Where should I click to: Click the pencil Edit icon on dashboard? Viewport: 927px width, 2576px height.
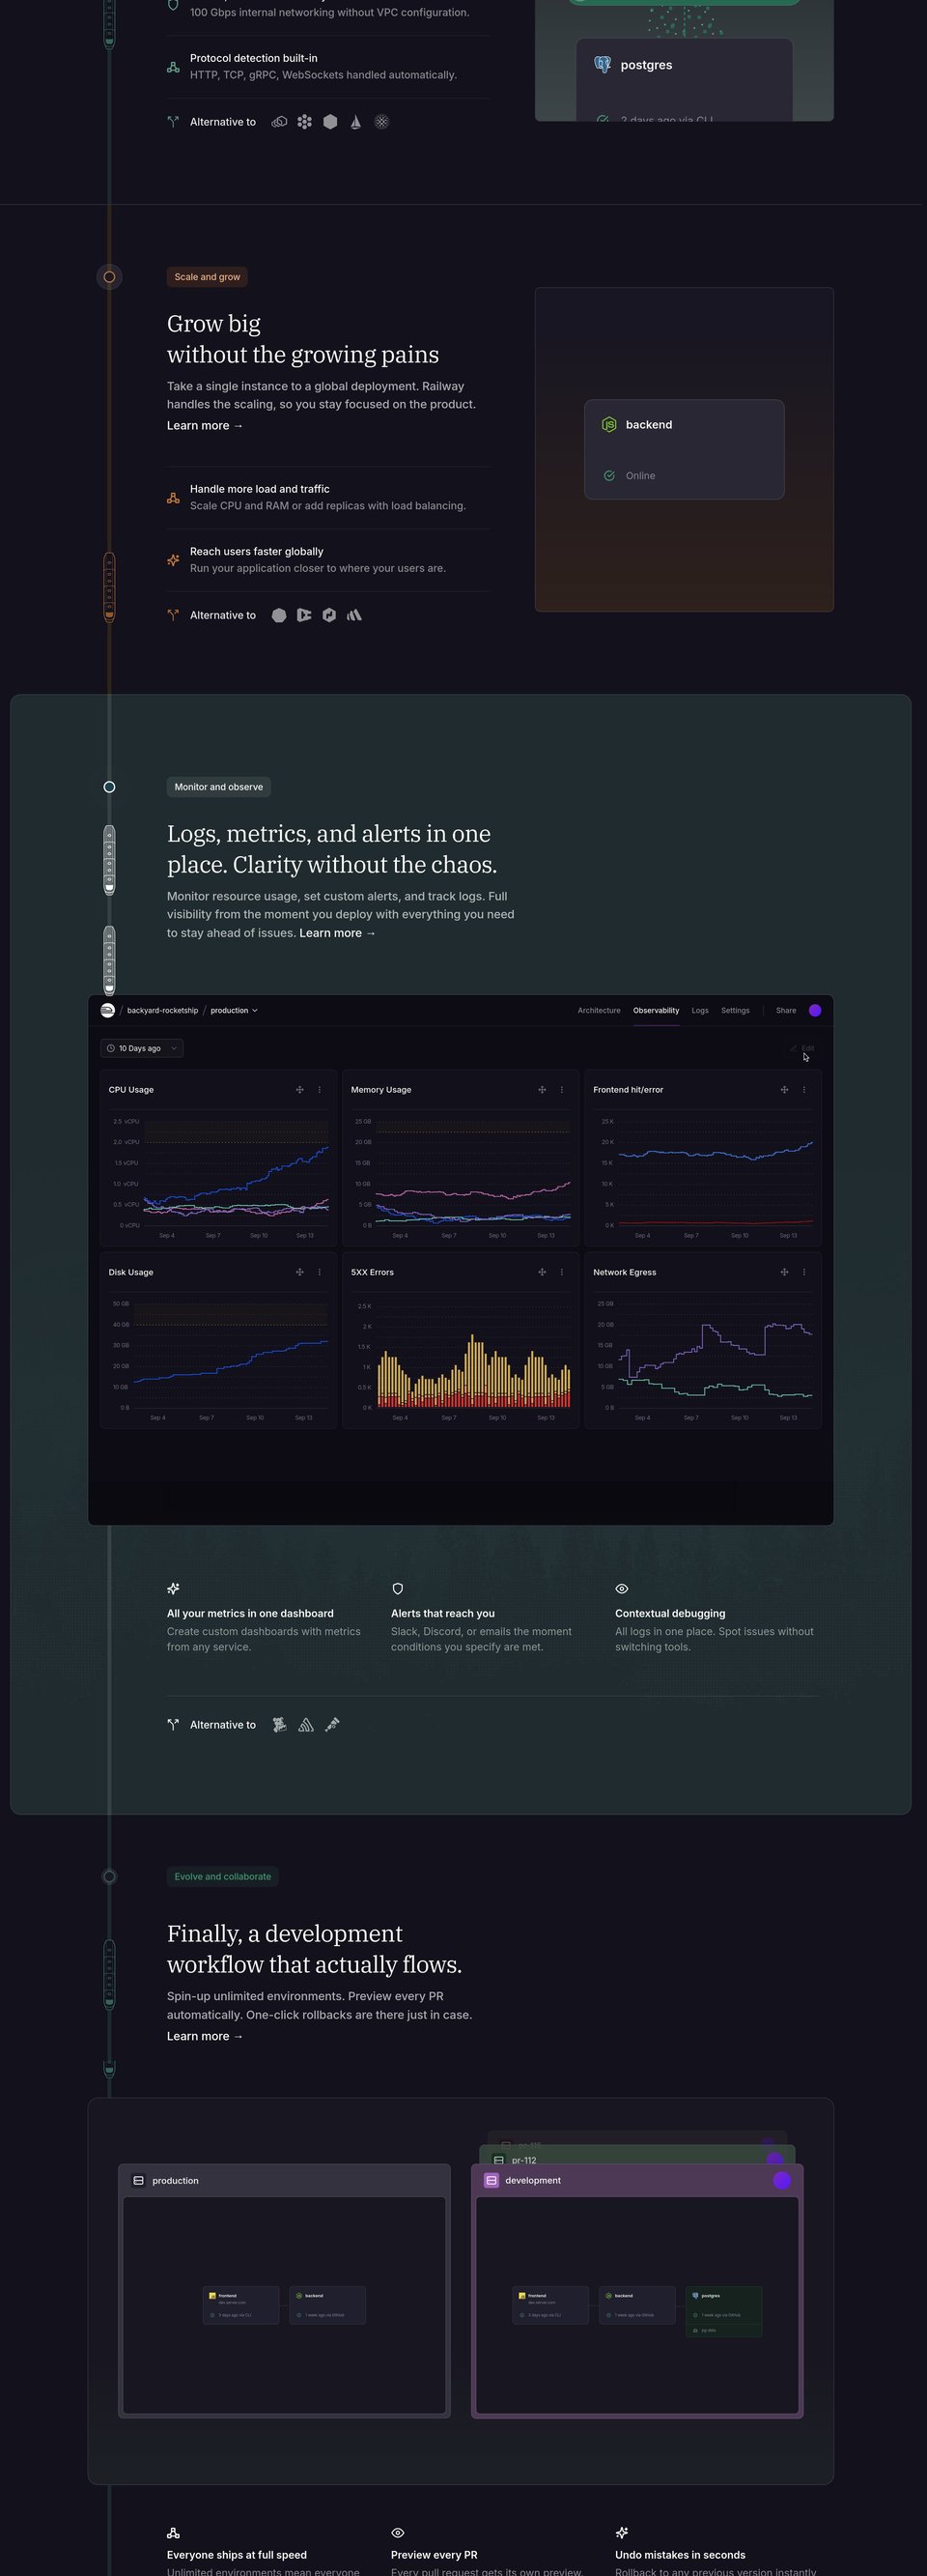(793, 1048)
